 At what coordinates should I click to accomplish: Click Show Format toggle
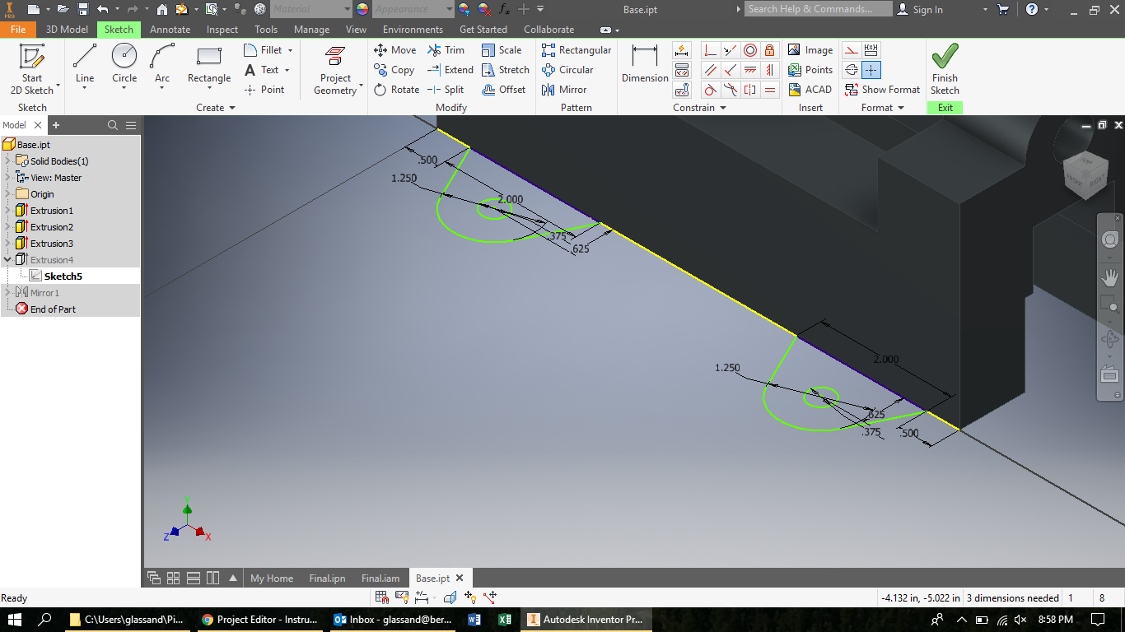coord(882,90)
